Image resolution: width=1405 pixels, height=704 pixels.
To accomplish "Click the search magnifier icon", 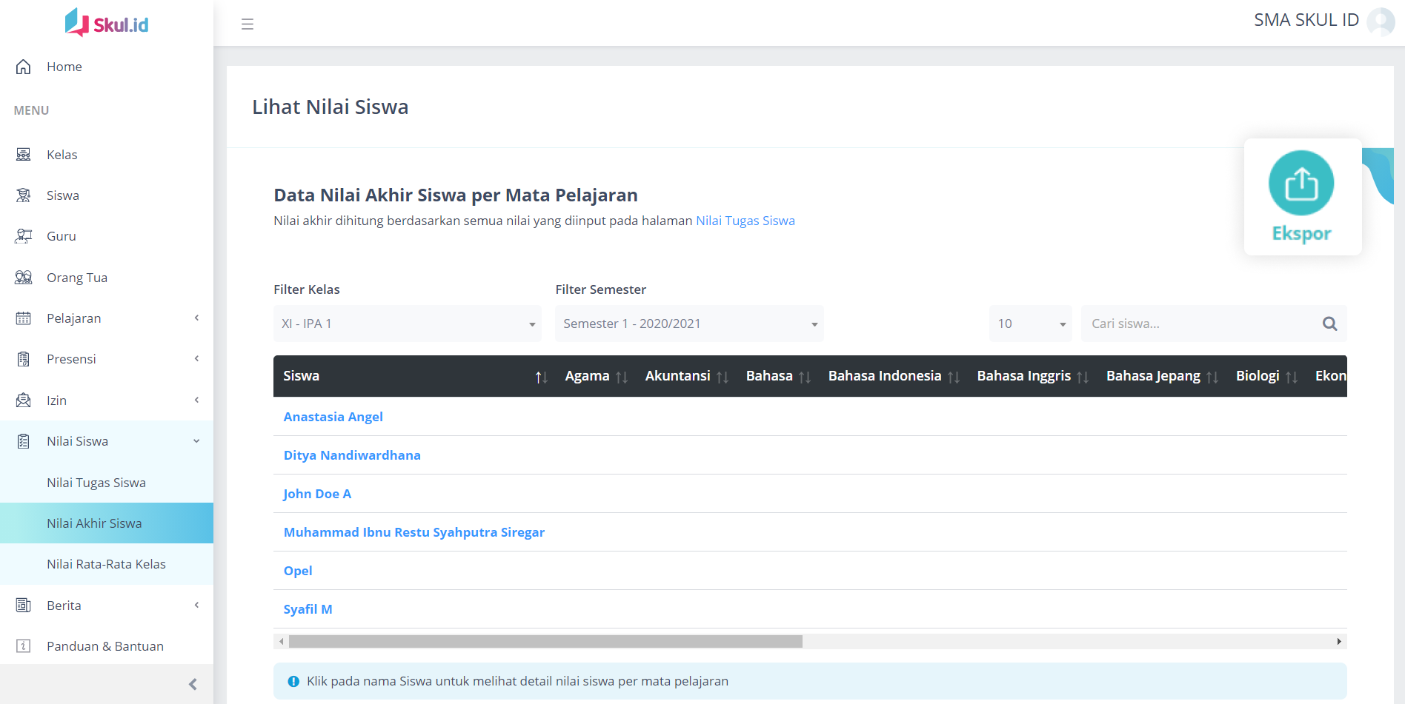I will pyautogui.click(x=1329, y=323).
